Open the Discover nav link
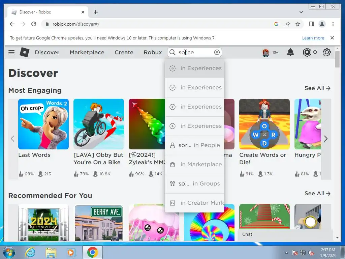Image resolution: width=345 pixels, height=259 pixels. (47, 52)
